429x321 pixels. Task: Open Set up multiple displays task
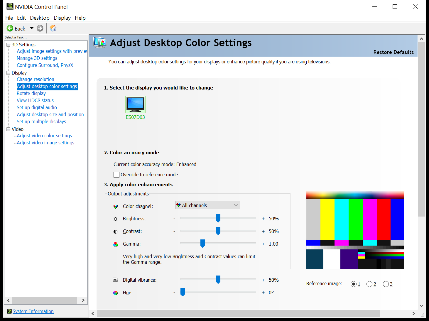41,121
